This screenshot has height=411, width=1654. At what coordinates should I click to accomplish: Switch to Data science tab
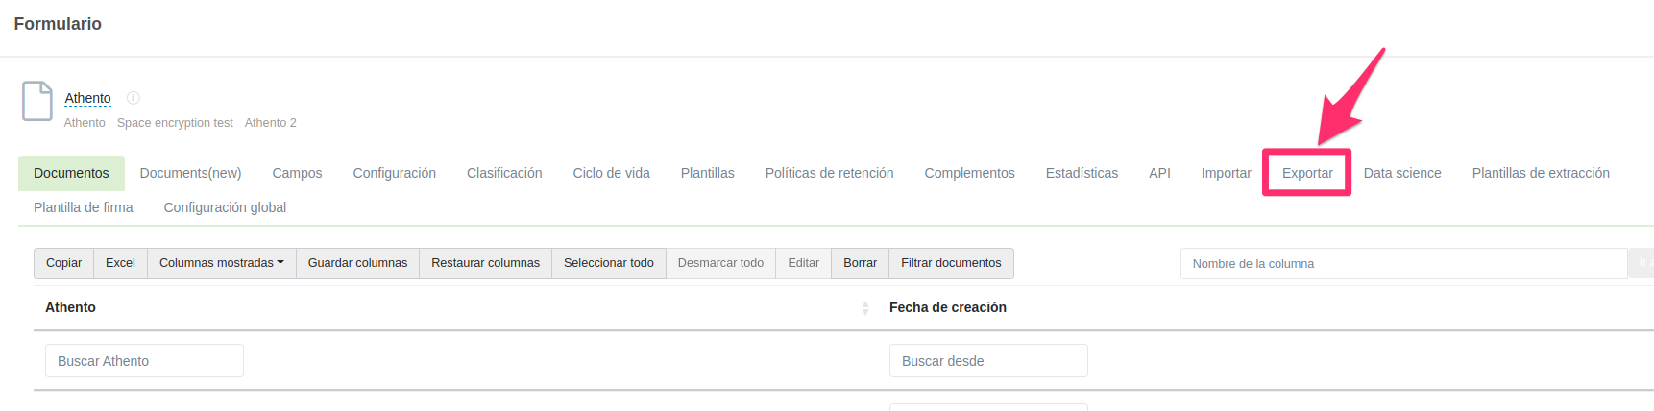(x=1401, y=173)
